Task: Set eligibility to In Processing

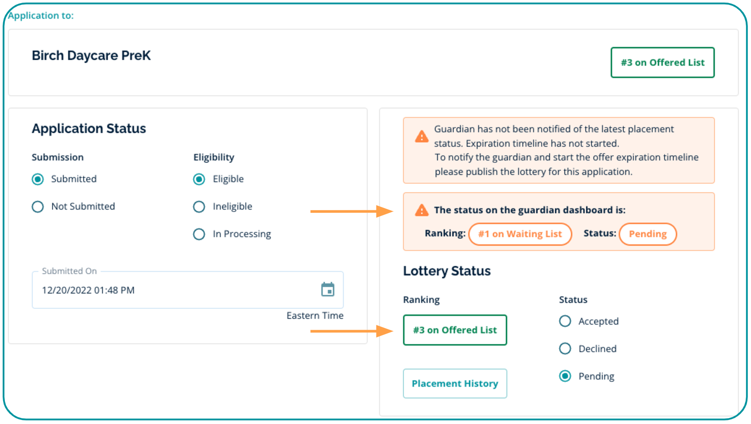Action: tap(199, 234)
